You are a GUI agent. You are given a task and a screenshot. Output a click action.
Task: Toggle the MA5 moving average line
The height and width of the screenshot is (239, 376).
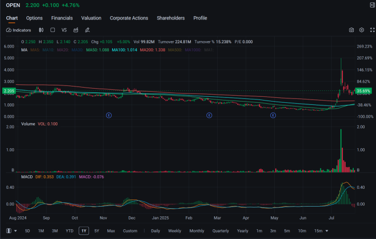(x=35, y=50)
